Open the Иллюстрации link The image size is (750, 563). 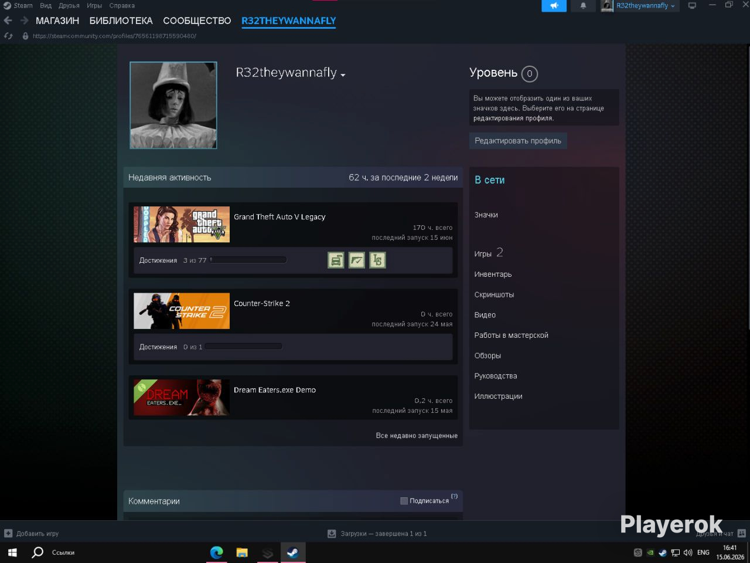coord(498,396)
